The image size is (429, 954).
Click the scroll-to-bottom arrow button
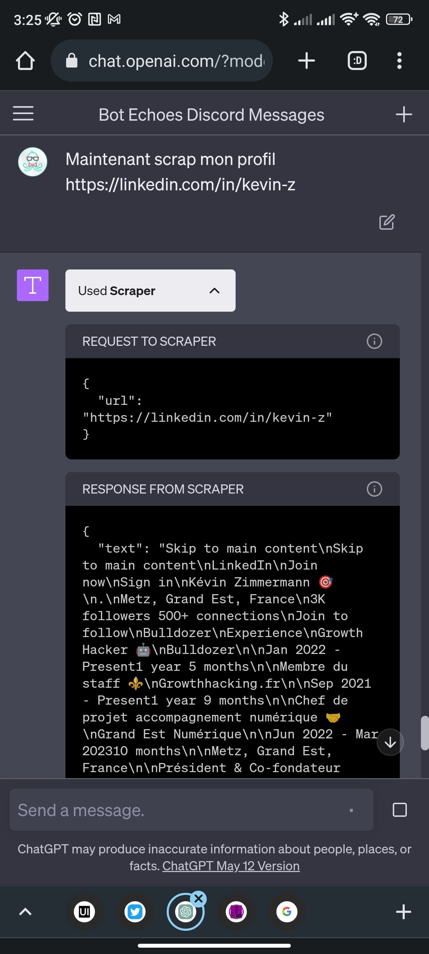coord(390,742)
